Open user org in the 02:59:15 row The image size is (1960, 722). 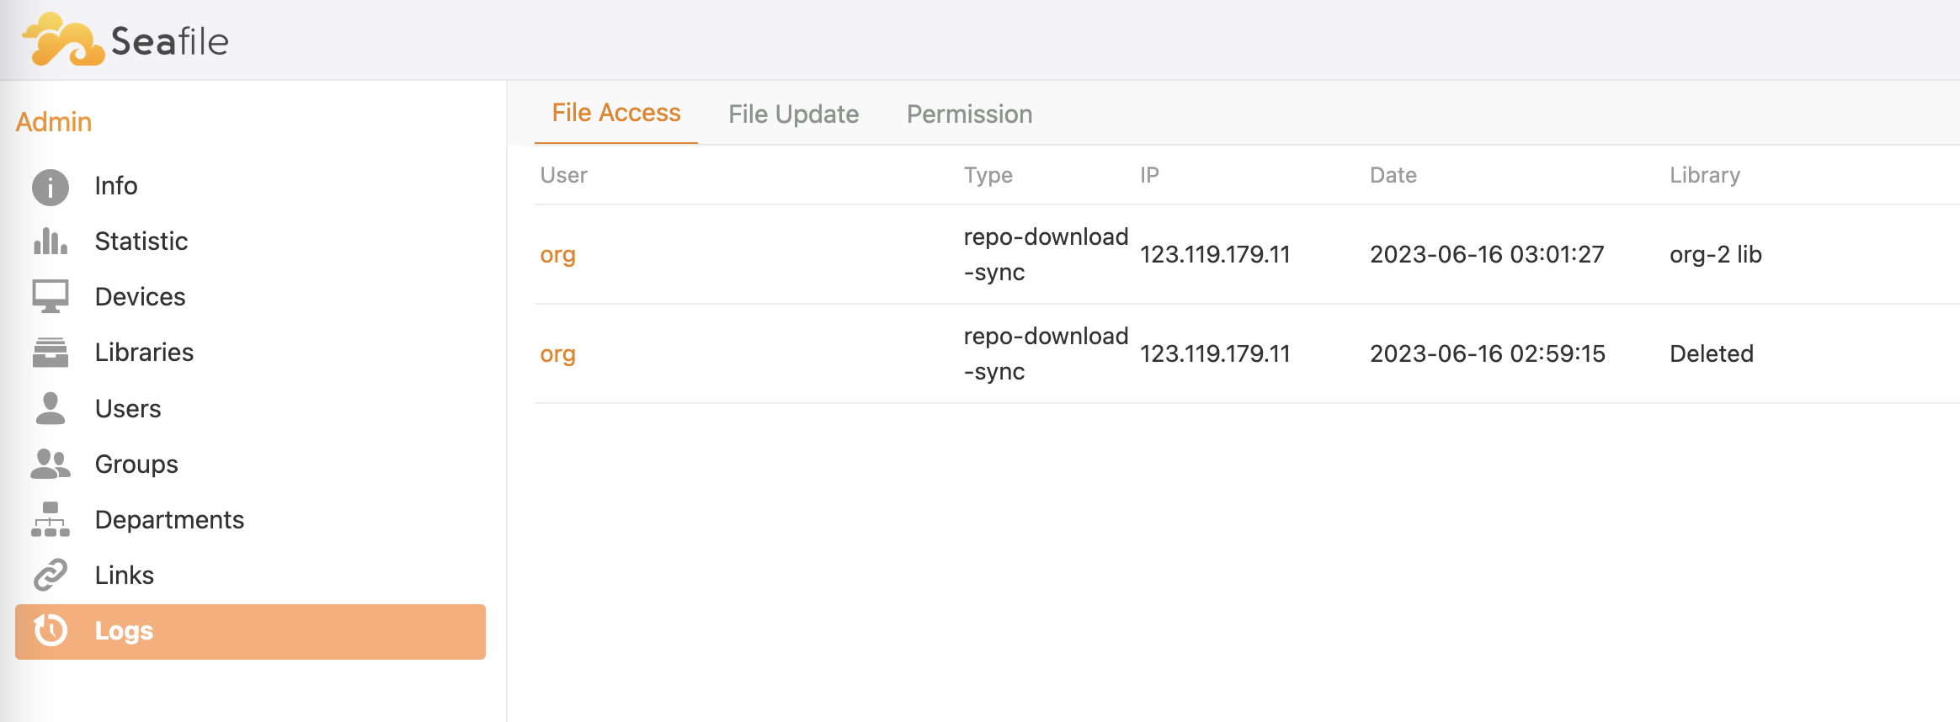(557, 354)
